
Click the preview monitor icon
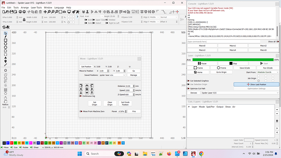click(x=69, y=12)
